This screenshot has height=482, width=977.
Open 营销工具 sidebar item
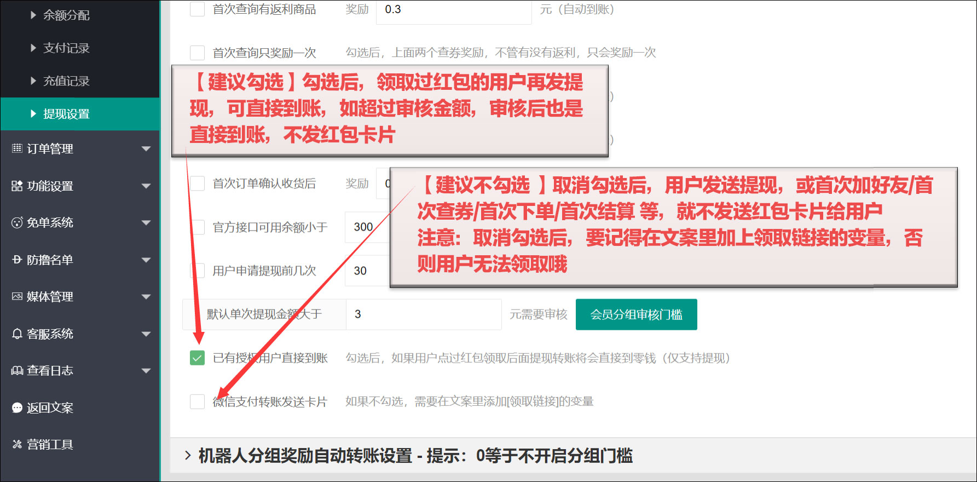point(80,444)
